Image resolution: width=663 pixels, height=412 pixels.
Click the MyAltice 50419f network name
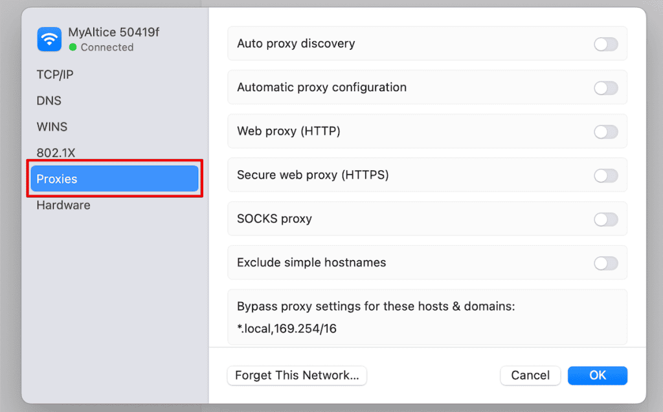(x=113, y=32)
